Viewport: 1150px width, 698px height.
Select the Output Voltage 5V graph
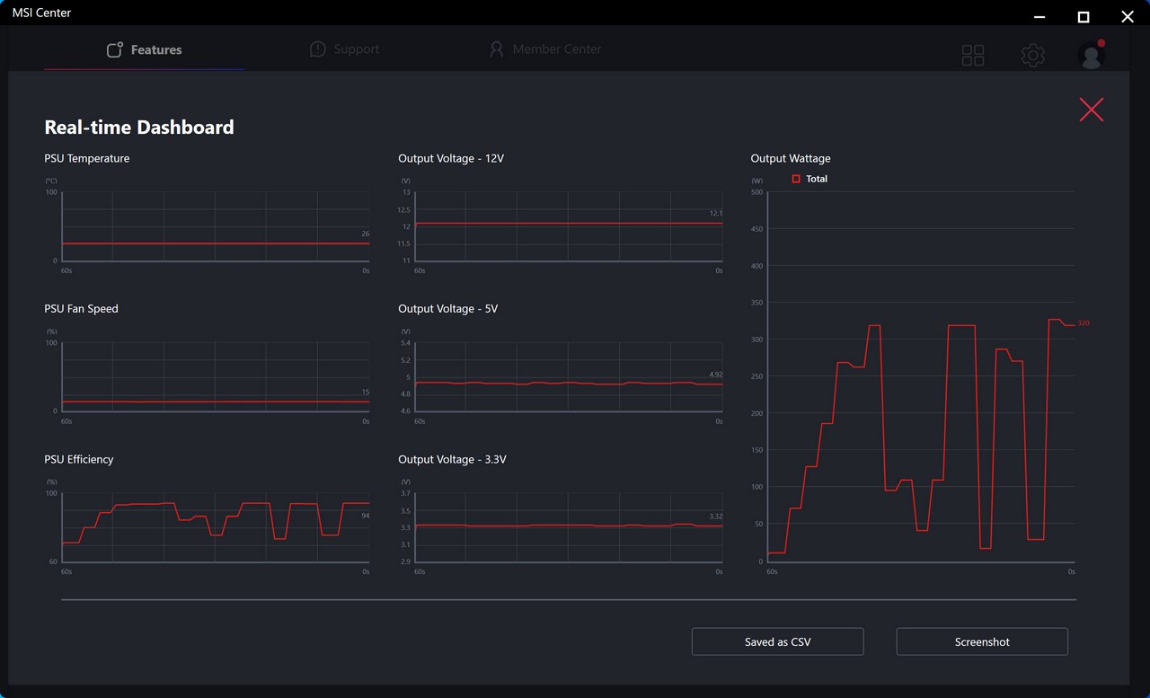(569, 377)
